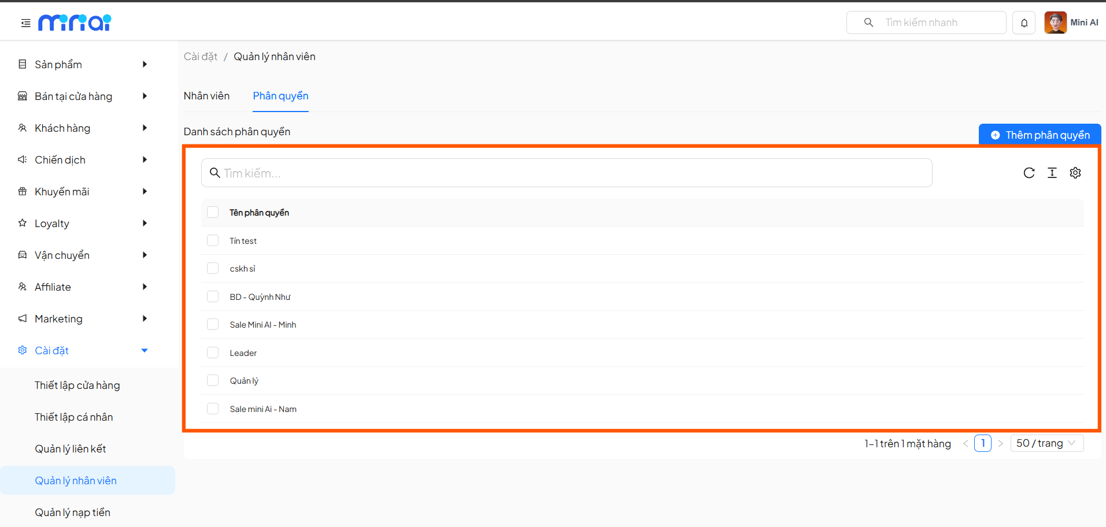Screen dimensions: 1106x527
Task: Go to the next page arrow
Action: click(1000, 444)
